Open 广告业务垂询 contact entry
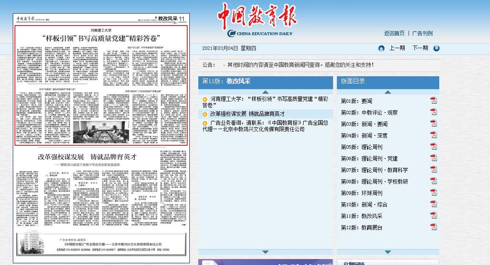This screenshot has height=265, width=490. coord(265,126)
